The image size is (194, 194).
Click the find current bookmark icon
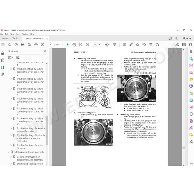click(18, 58)
